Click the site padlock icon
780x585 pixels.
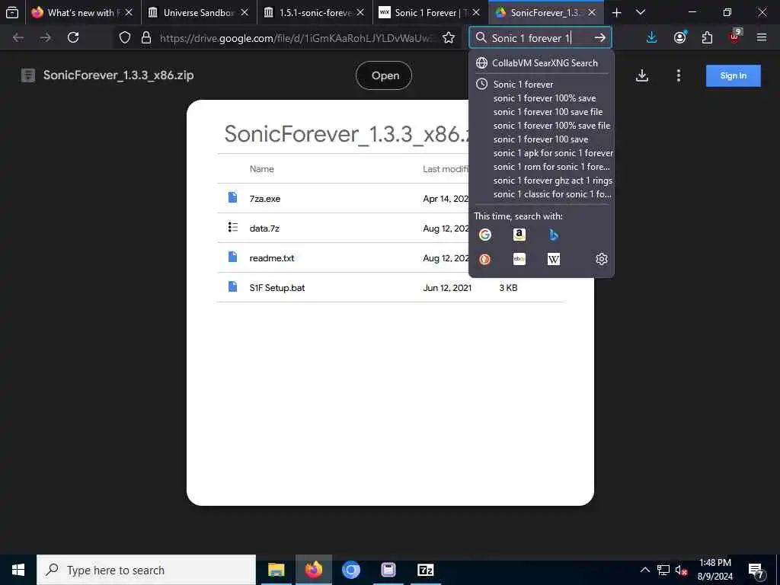145,38
